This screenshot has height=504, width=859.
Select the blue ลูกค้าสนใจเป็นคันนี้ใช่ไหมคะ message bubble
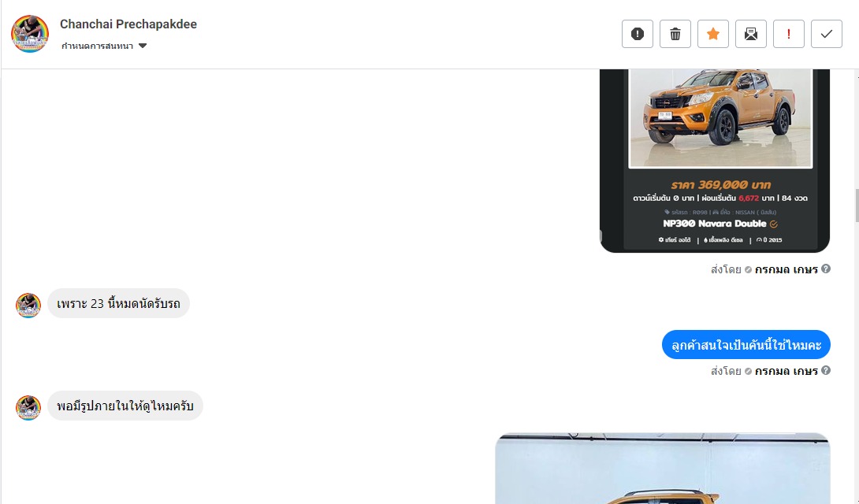point(746,345)
